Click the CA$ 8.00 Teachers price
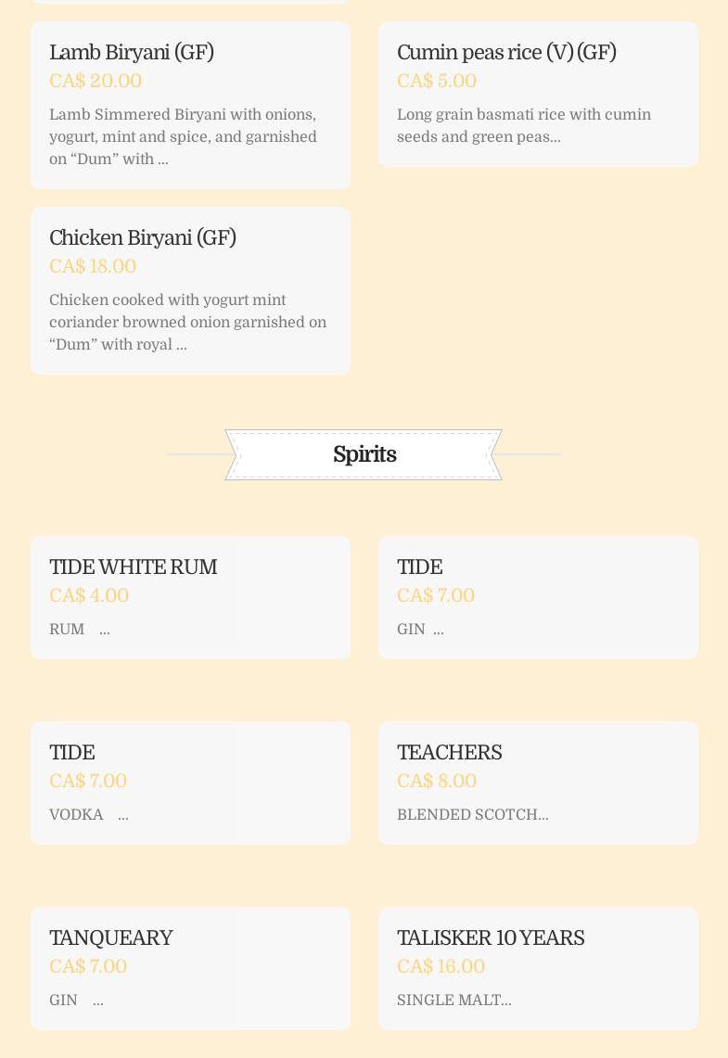728x1058 pixels. pos(437,782)
